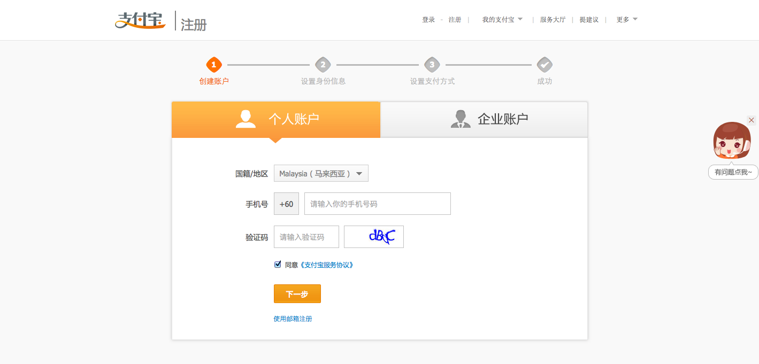Click the 设置身份信息 step label
Image resolution: width=759 pixels, height=364 pixels.
tap(323, 81)
